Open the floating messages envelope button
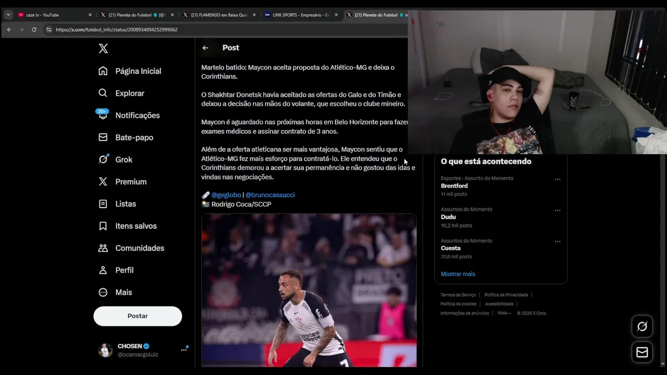 pyautogui.click(x=642, y=353)
